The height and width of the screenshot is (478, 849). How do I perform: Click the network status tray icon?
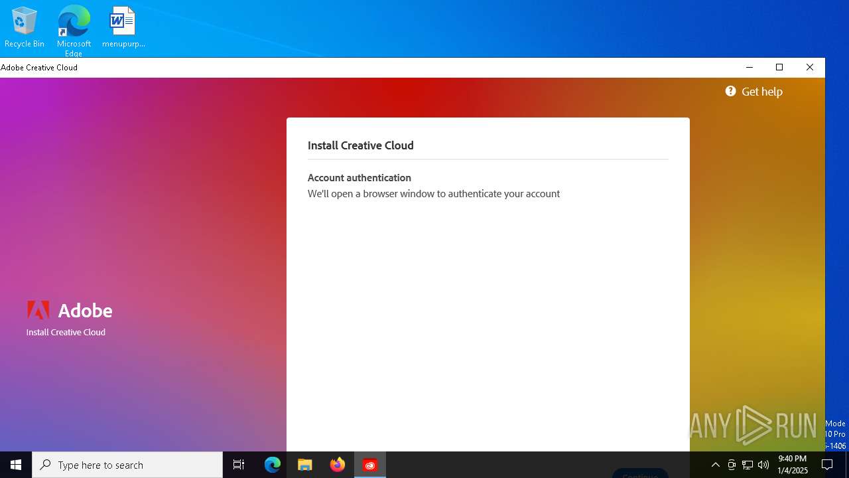pyautogui.click(x=748, y=465)
